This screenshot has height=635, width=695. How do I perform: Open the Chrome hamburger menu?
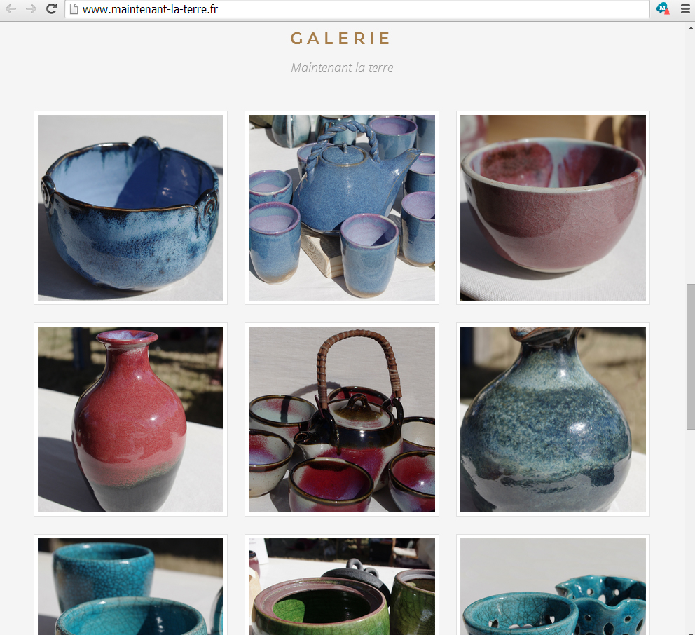(685, 9)
